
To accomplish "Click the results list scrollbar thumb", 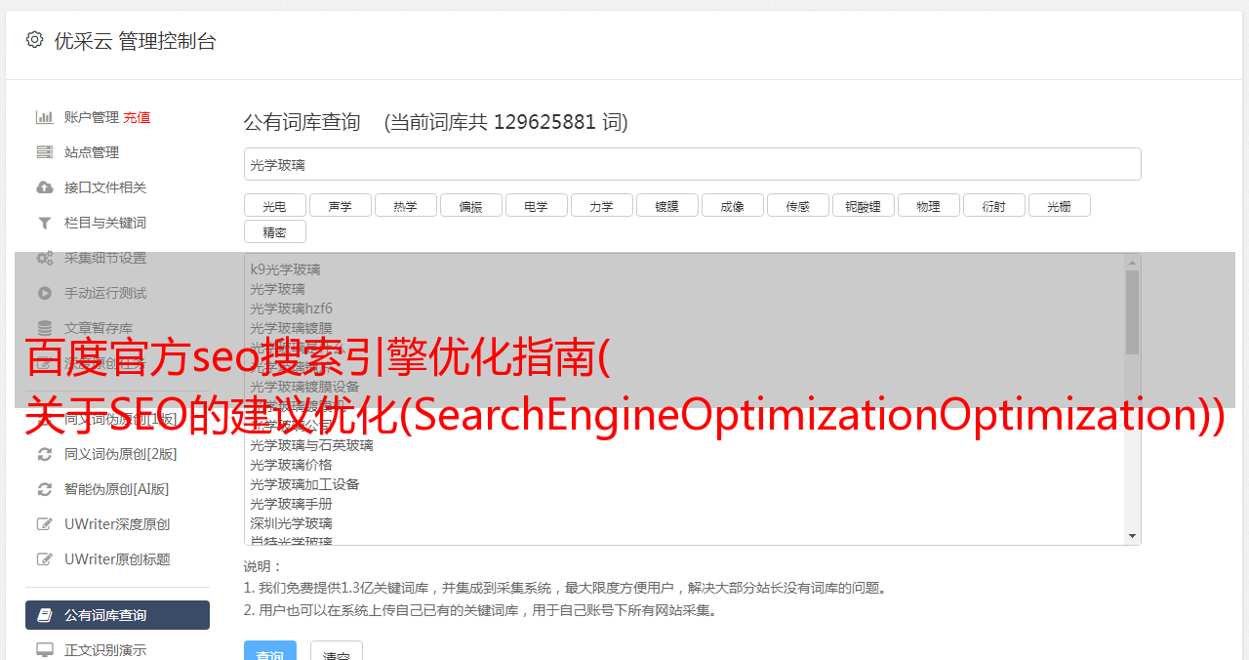I will 1132,312.
